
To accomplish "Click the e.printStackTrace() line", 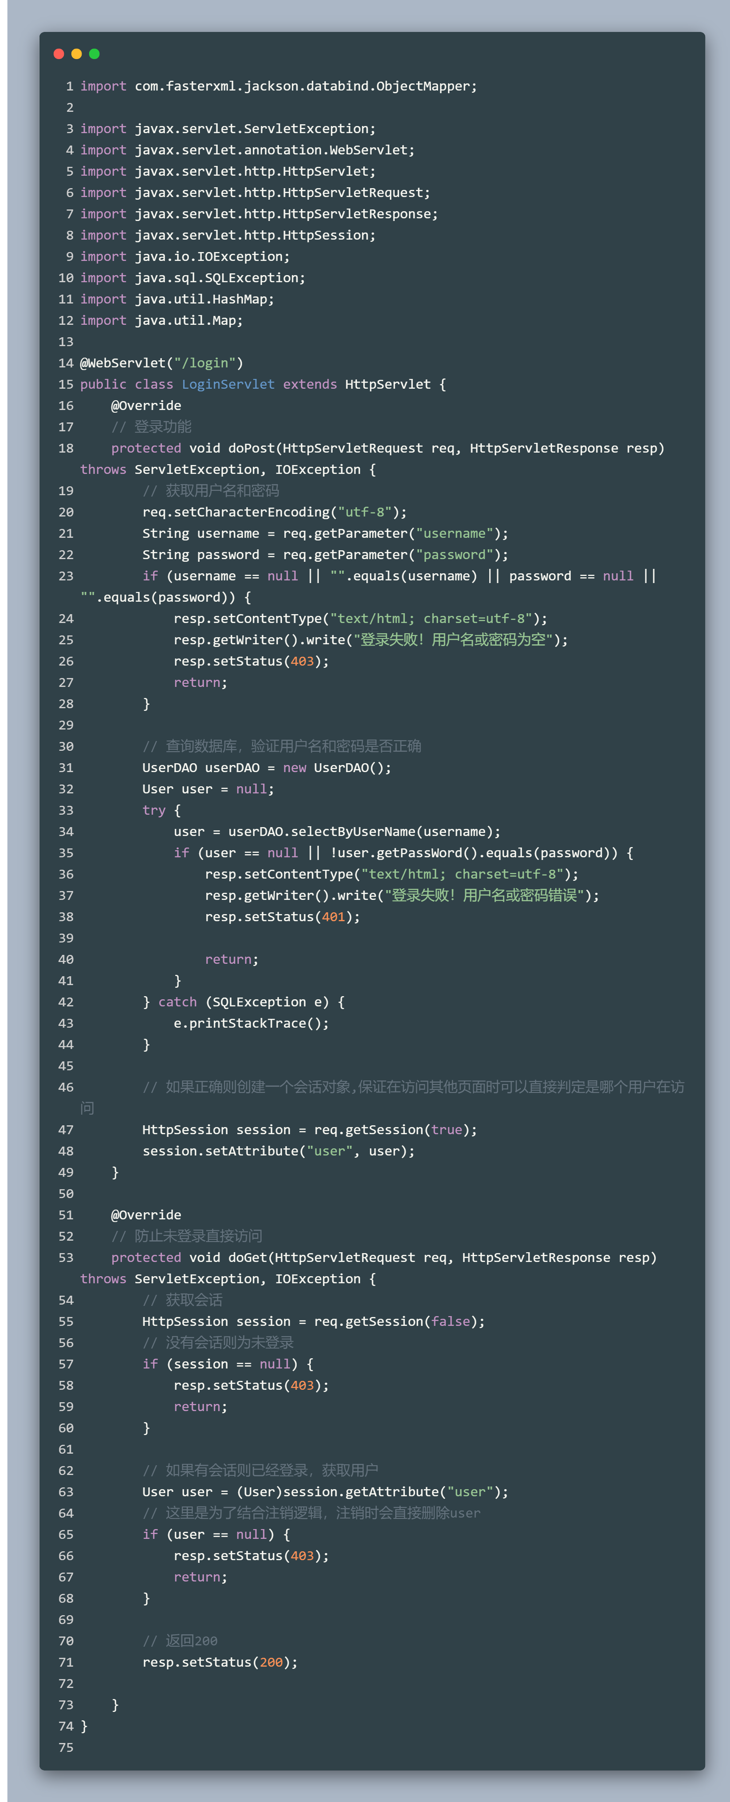I will pos(252,1023).
